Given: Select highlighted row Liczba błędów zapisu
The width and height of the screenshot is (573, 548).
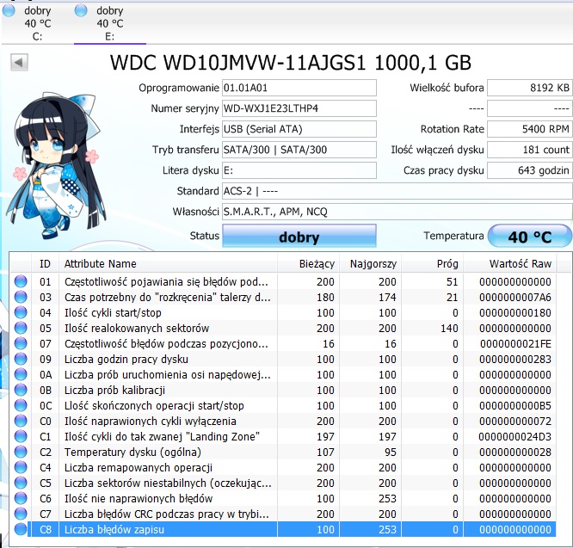Looking at the screenshot, I should pyautogui.click(x=283, y=529).
